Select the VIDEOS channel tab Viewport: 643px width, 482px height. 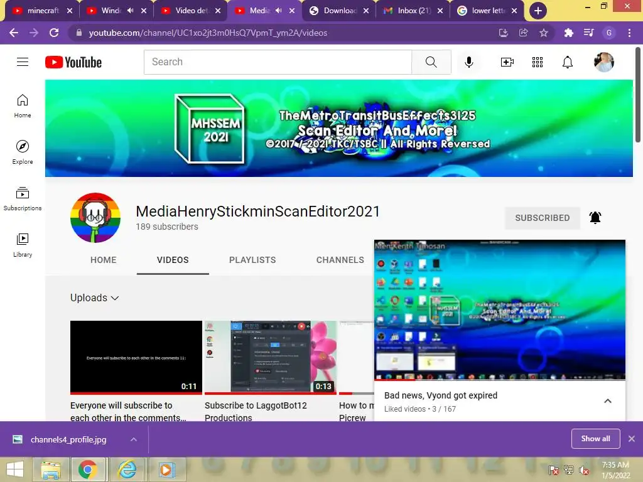pos(173,260)
